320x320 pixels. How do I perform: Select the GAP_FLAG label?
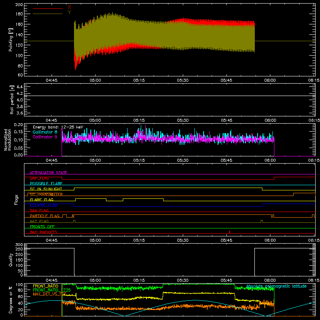pos(39,178)
